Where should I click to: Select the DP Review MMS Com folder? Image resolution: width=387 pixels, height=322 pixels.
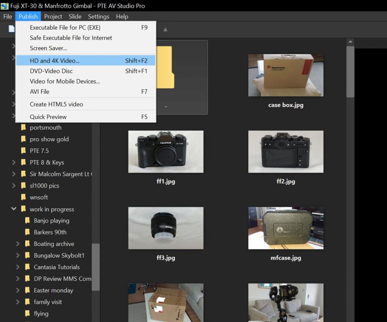click(62, 279)
